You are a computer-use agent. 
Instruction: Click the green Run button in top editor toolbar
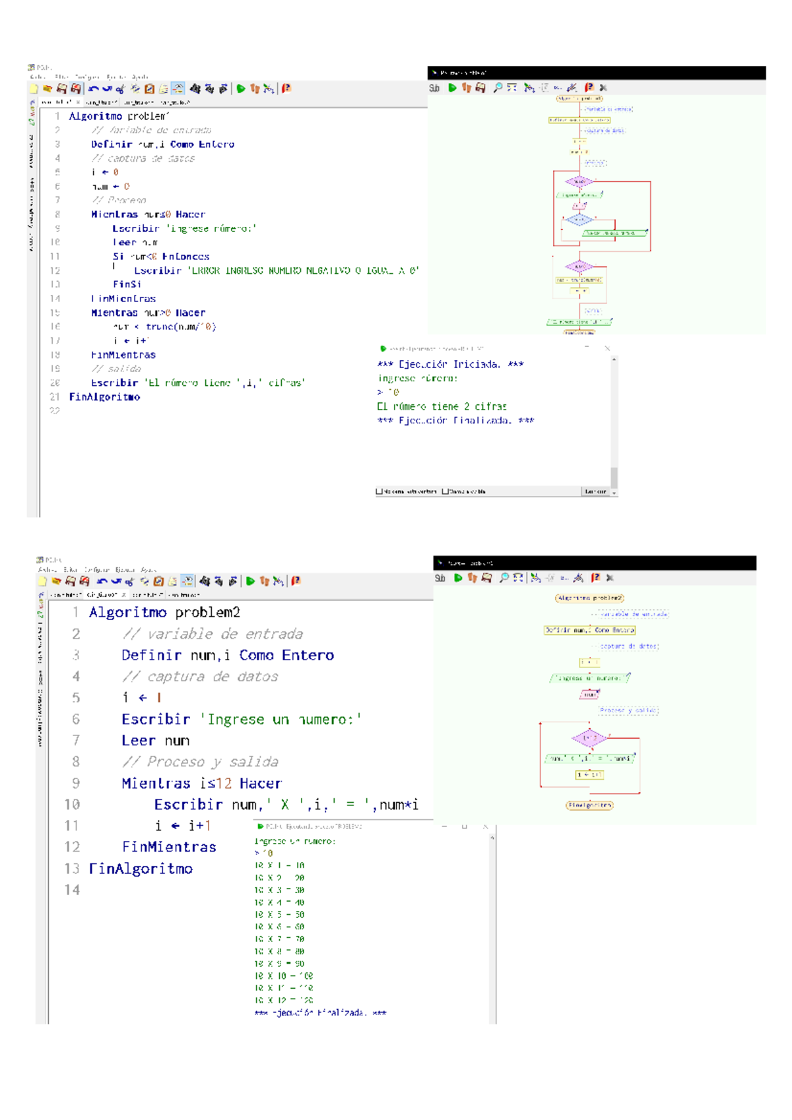tap(241, 88)
